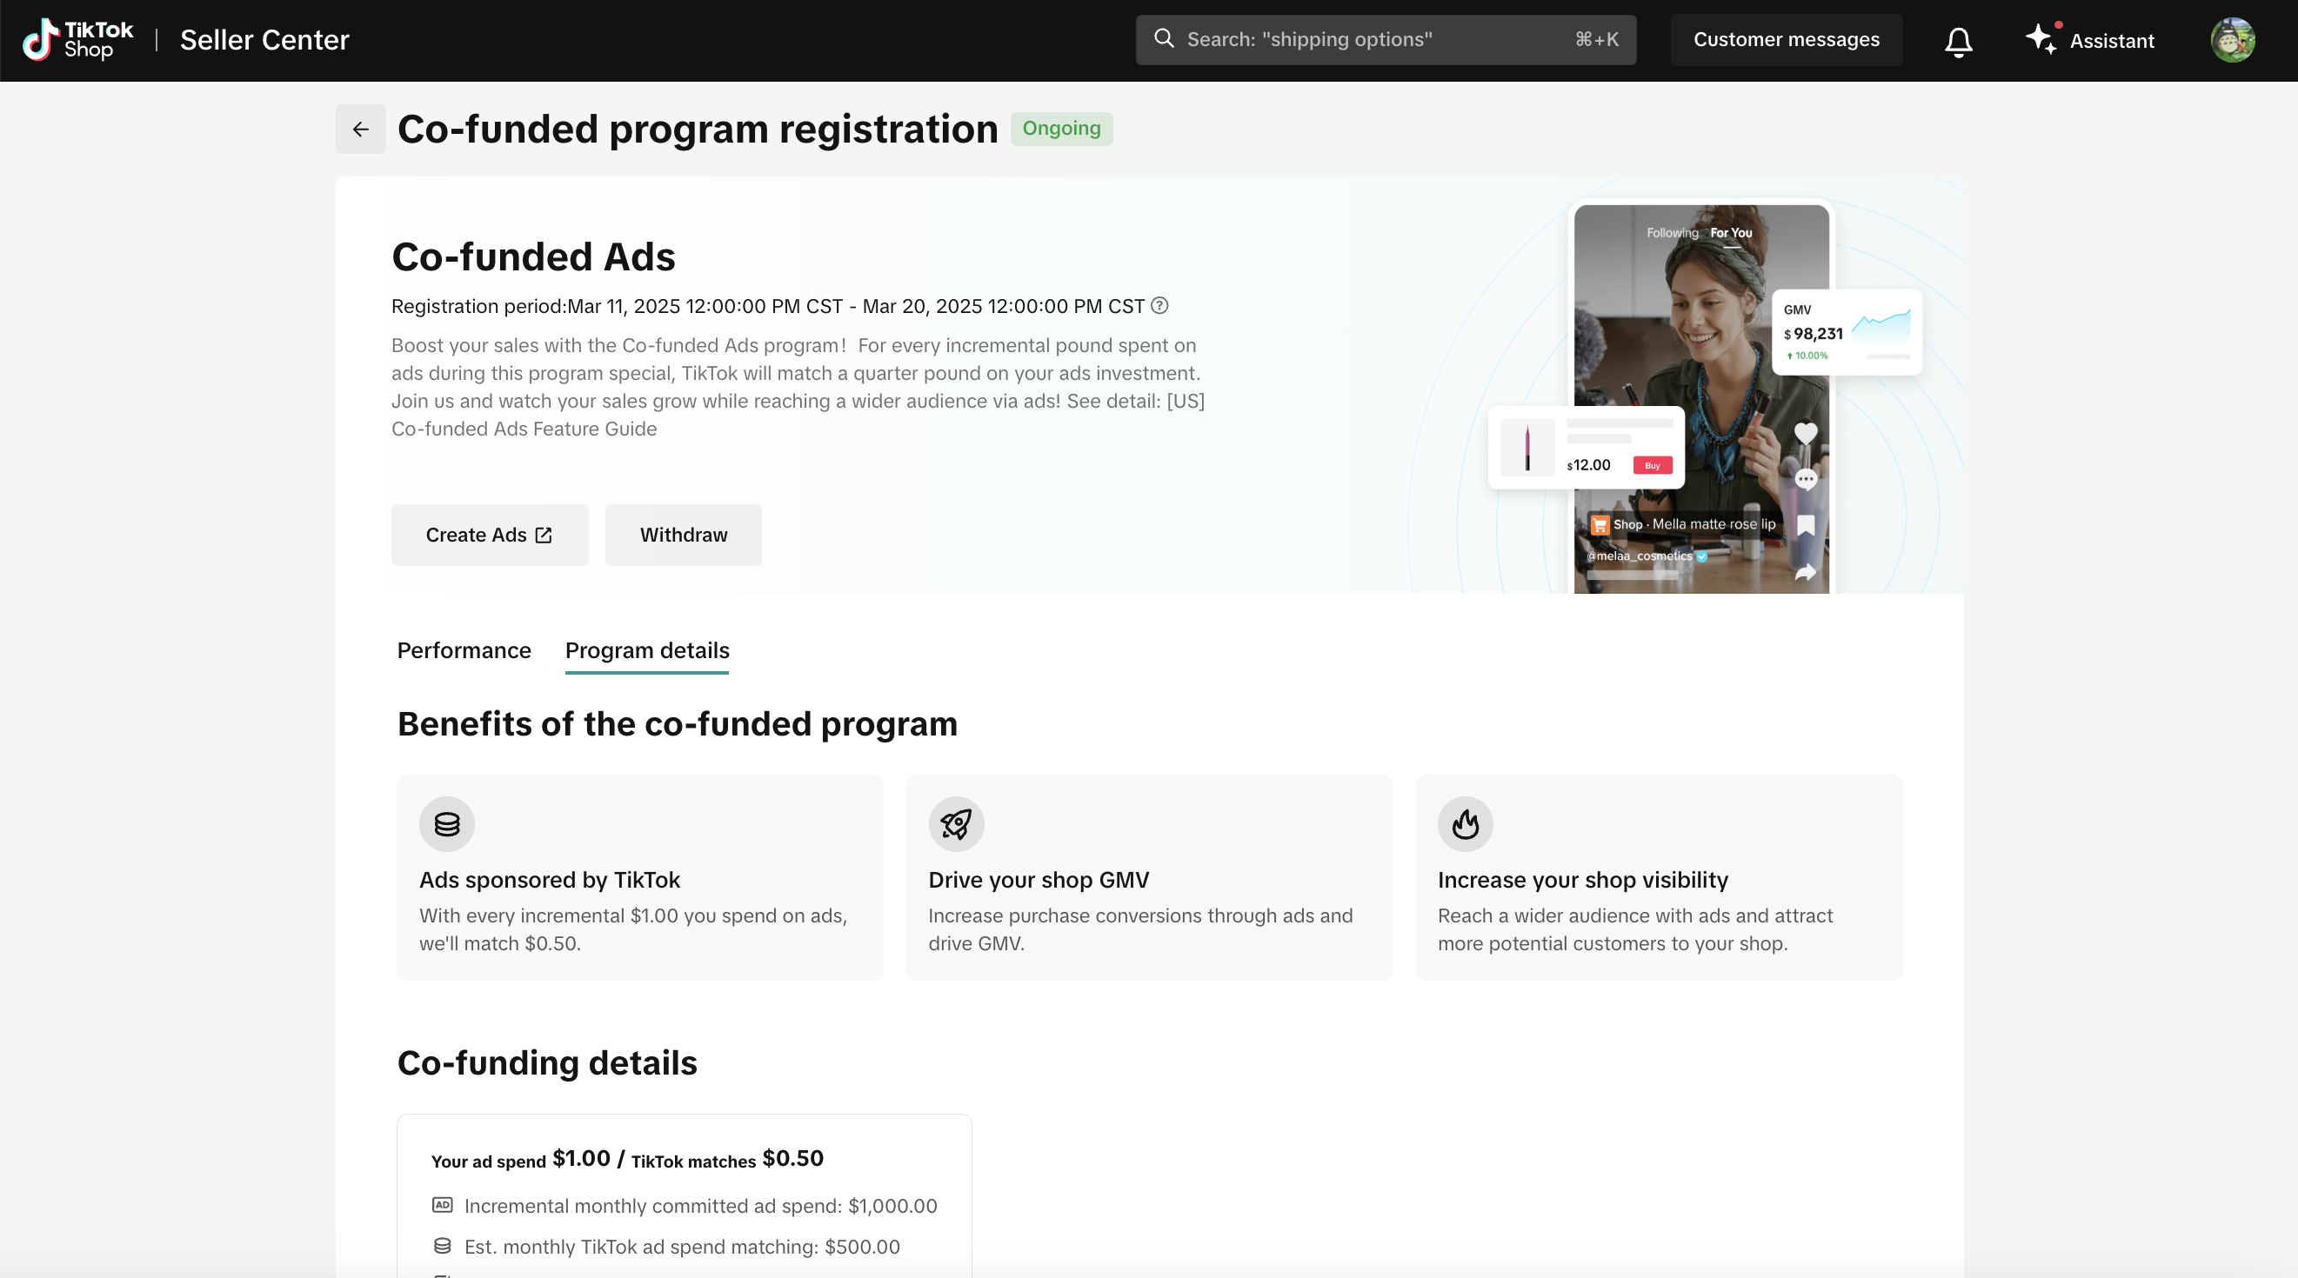The height and width of the screenshot is (1278, 2298).
Task: Click the registration period help icon
Action: [x=1159, y=306]
